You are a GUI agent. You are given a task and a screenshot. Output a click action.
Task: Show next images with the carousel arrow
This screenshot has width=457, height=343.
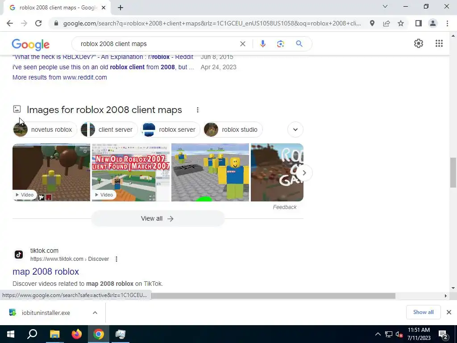(304, 173)
